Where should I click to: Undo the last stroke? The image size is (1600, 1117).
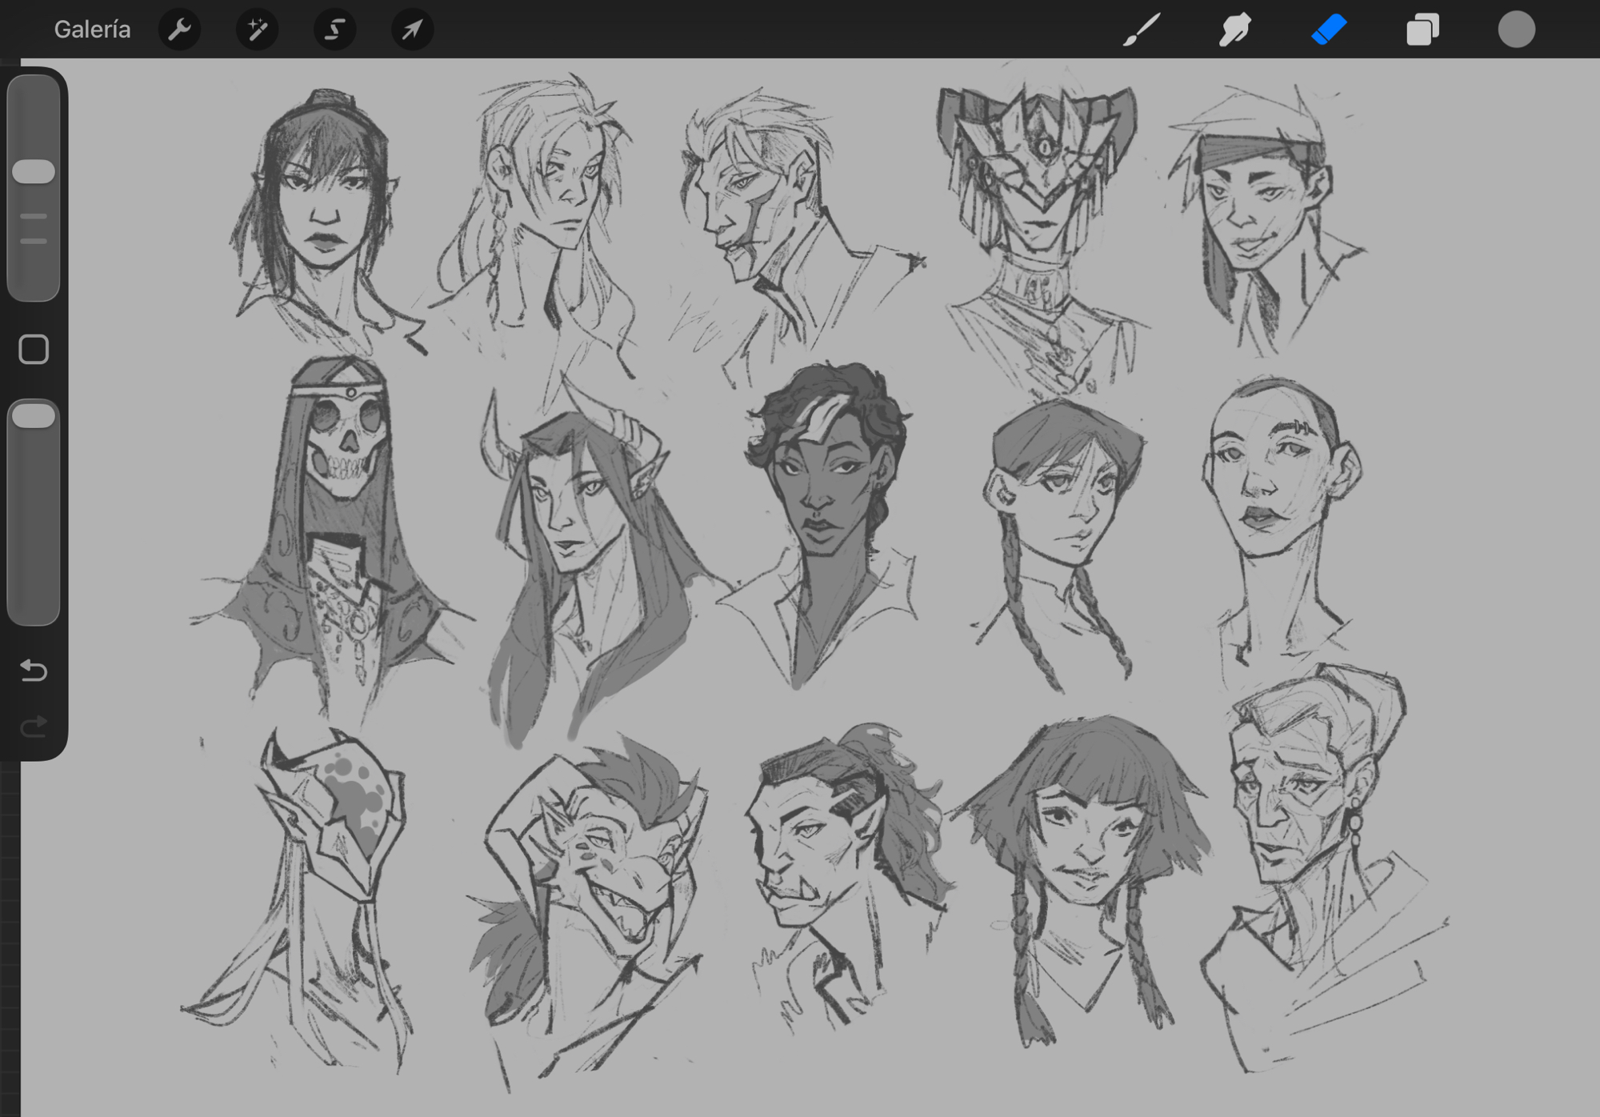[x=34, y=670]
